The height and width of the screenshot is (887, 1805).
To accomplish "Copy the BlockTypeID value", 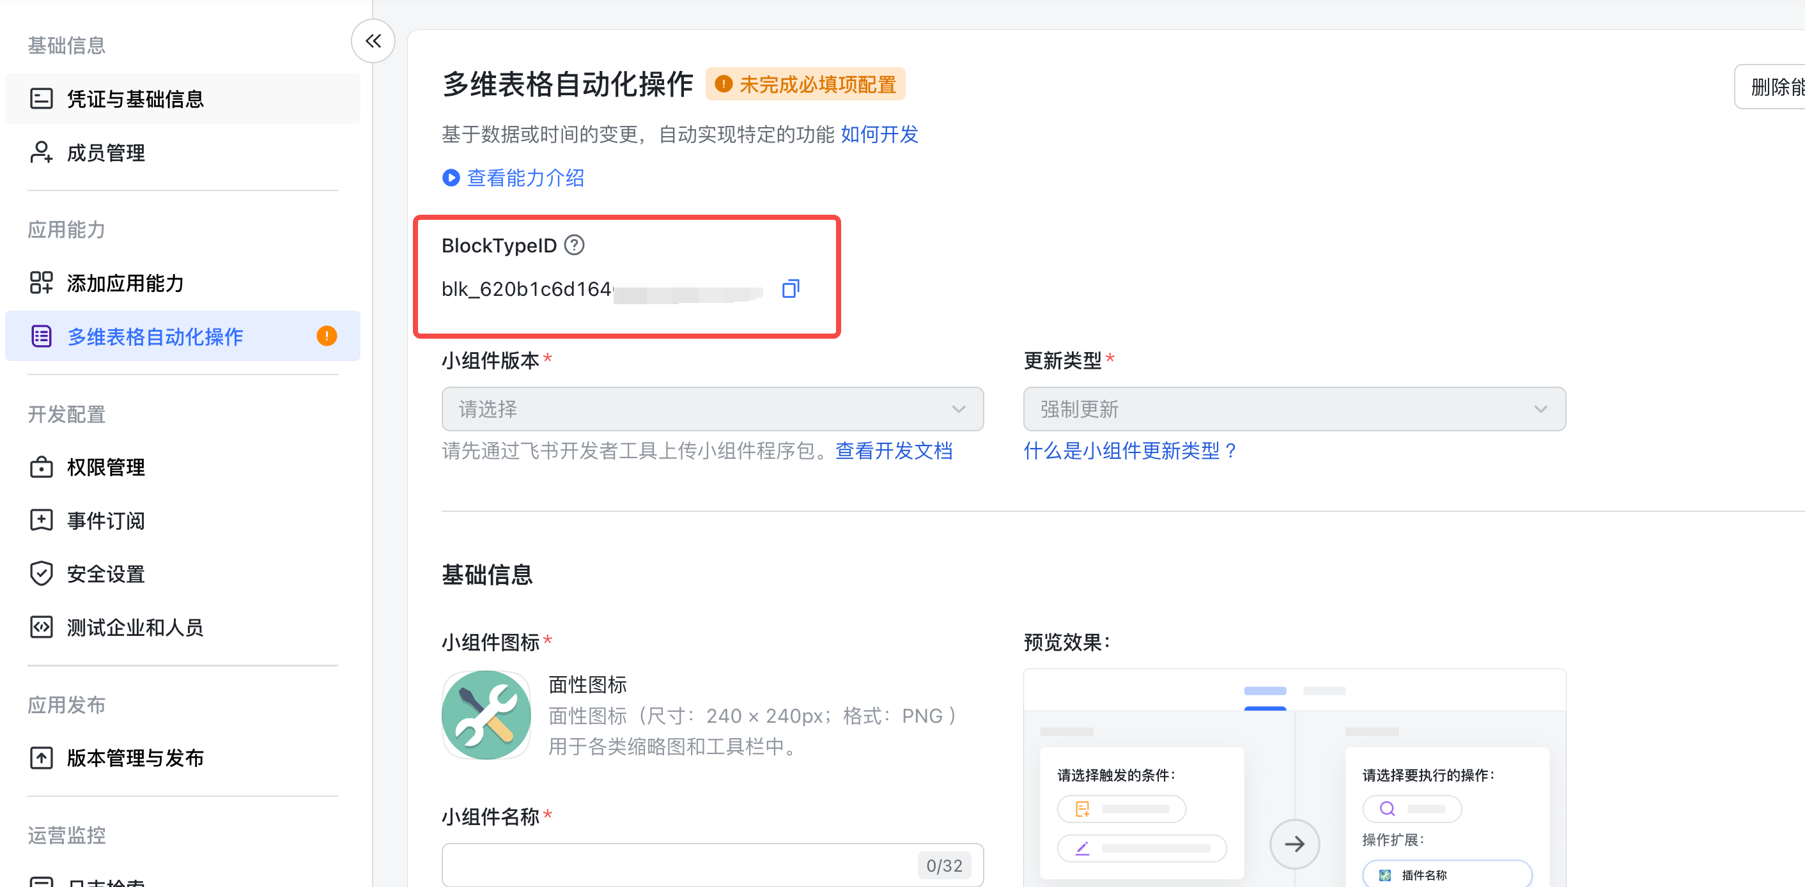I will pyautogui.click(x=791, y=288).
